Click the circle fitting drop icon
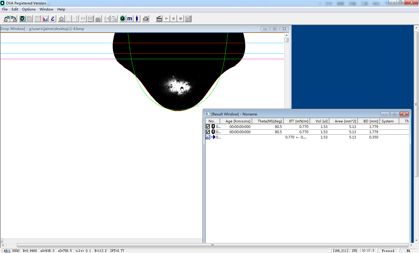The image size is (419, 253). (x=68, y=18)
